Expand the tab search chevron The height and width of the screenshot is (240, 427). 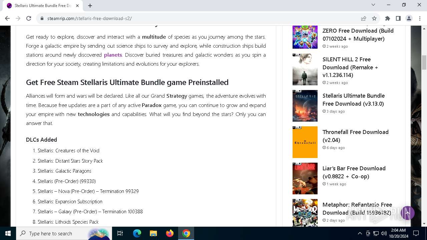point(373,5)
